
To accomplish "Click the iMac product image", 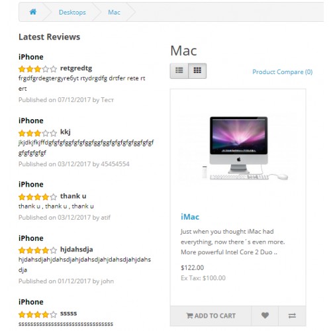I will click(x=238, y=148).
